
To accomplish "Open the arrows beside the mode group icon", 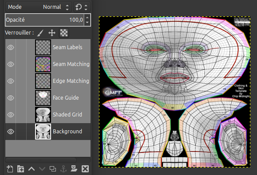I will point(86,7).
